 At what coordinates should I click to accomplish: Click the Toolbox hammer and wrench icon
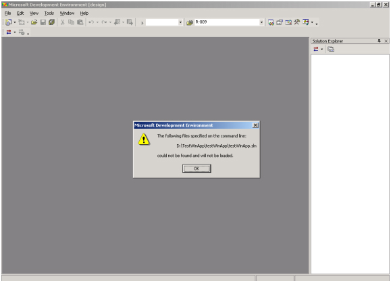coord(296,22)
